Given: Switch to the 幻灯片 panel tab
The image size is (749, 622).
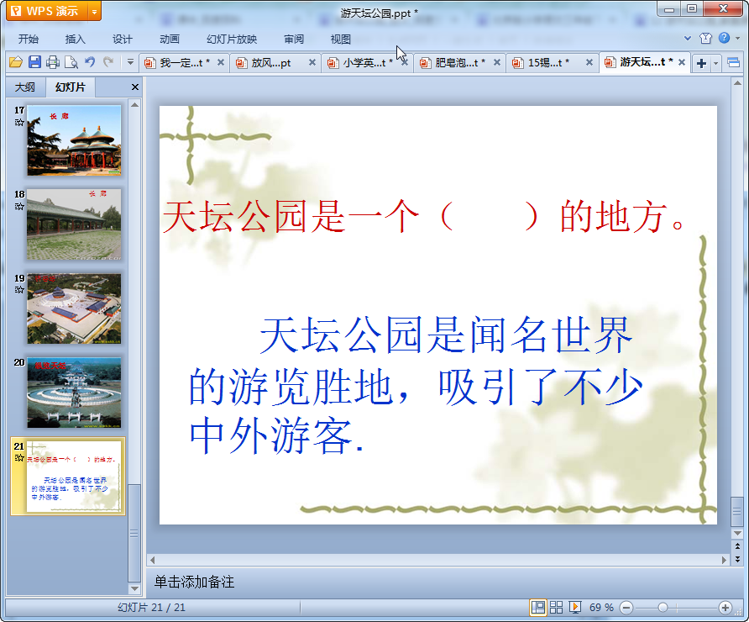Looking at the screenshot, I should (71, 87).
